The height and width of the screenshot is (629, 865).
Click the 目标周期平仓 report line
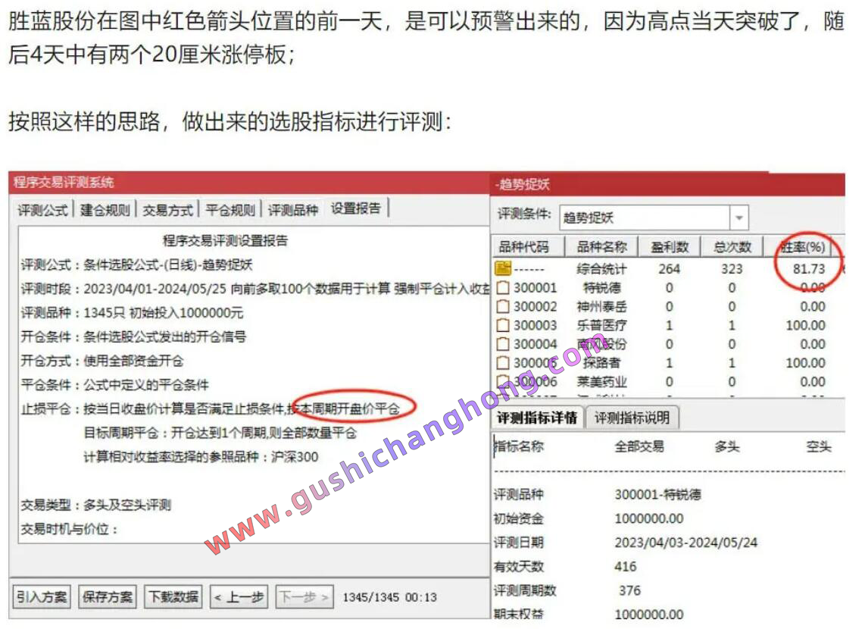point(220,433)
